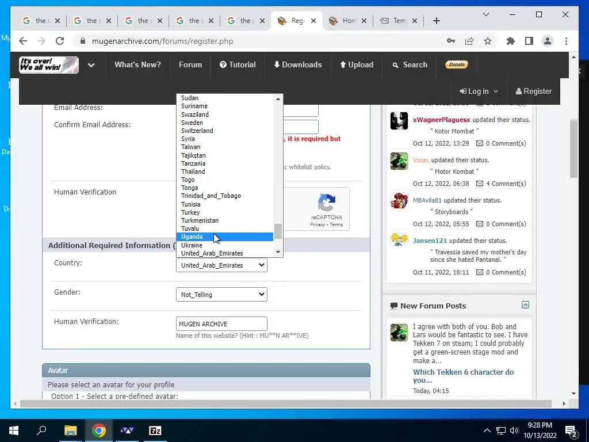Open the Country combo box
This screenshot has height=442, width=589.
tap(221, 265)
